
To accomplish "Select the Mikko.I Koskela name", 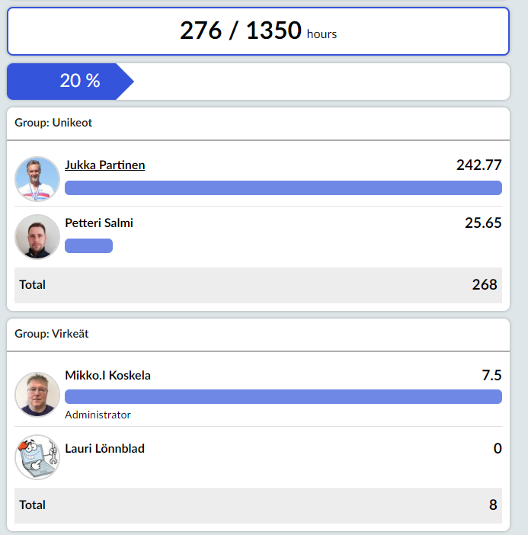I will point(107,375).
